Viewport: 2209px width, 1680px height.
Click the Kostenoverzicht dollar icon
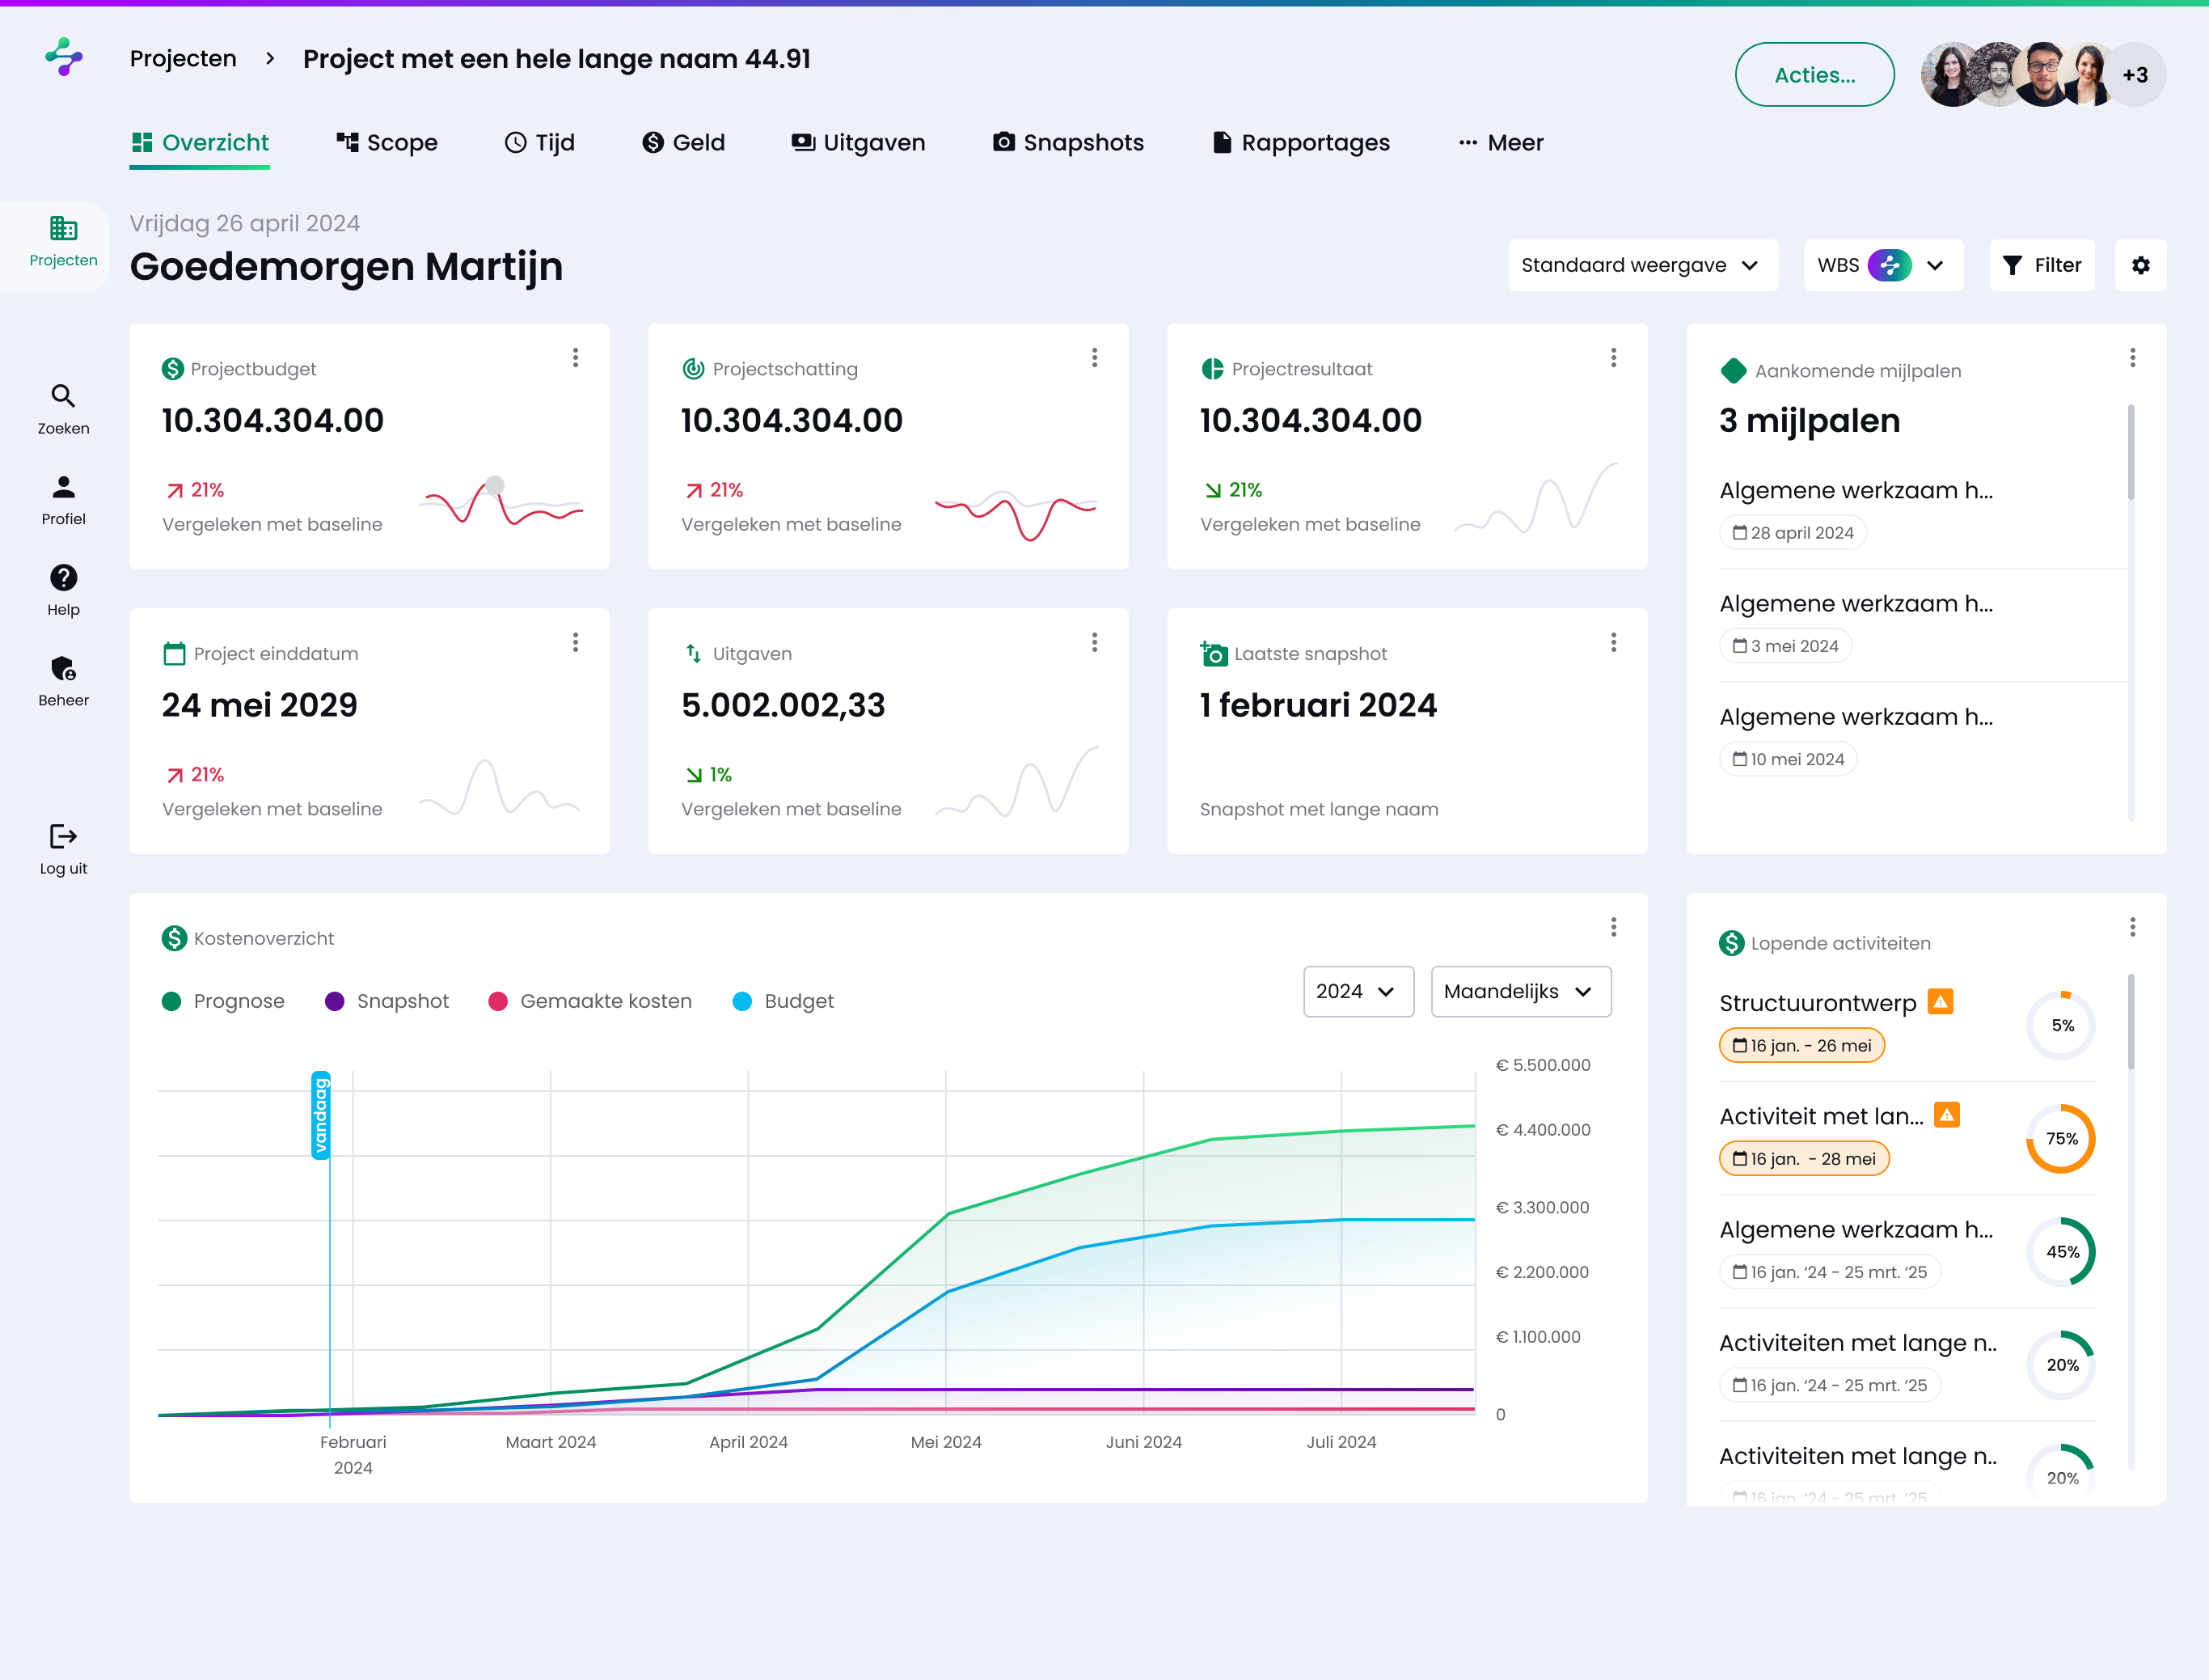coord(174,938)
